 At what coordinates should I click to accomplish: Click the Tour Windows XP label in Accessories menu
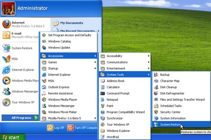118,124
